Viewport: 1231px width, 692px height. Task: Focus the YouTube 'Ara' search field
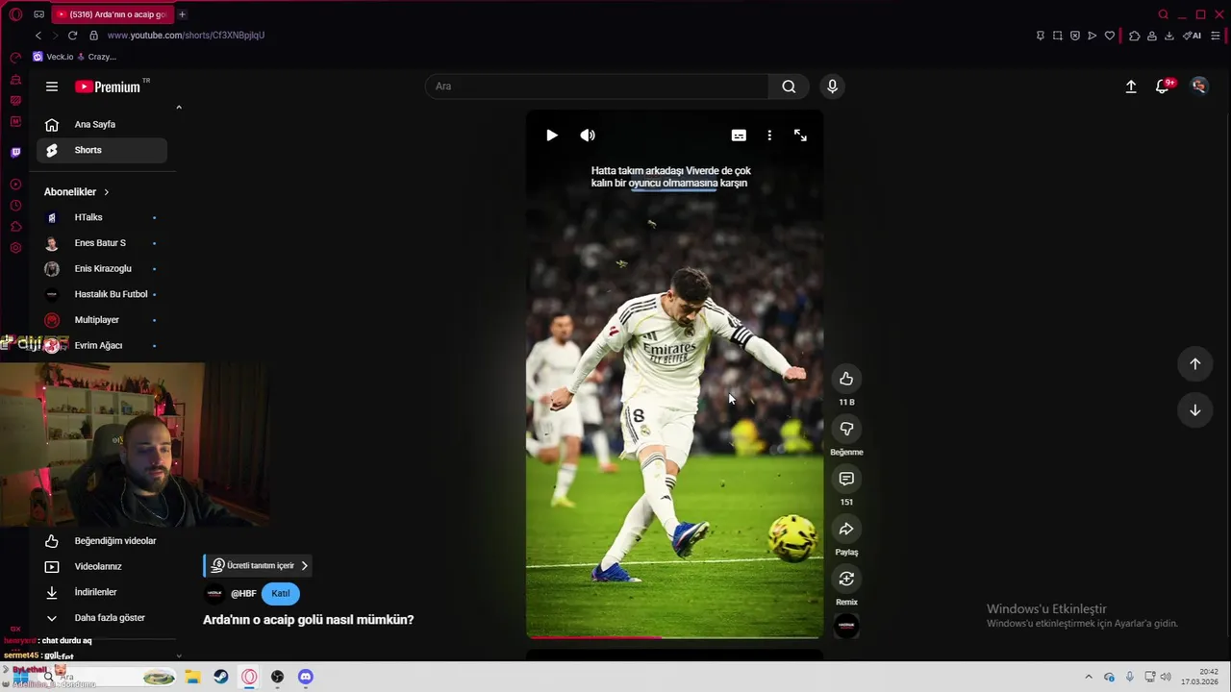596,86
